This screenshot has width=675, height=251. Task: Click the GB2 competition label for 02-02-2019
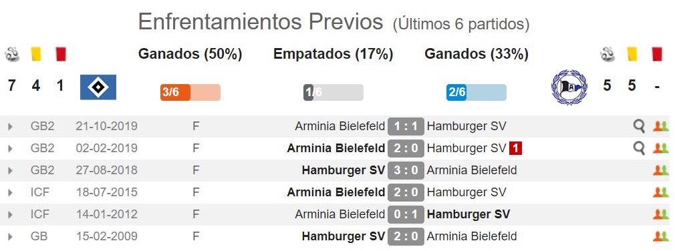point(43,148)
